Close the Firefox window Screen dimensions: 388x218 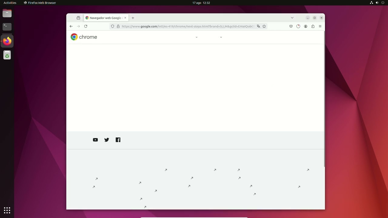322,18
